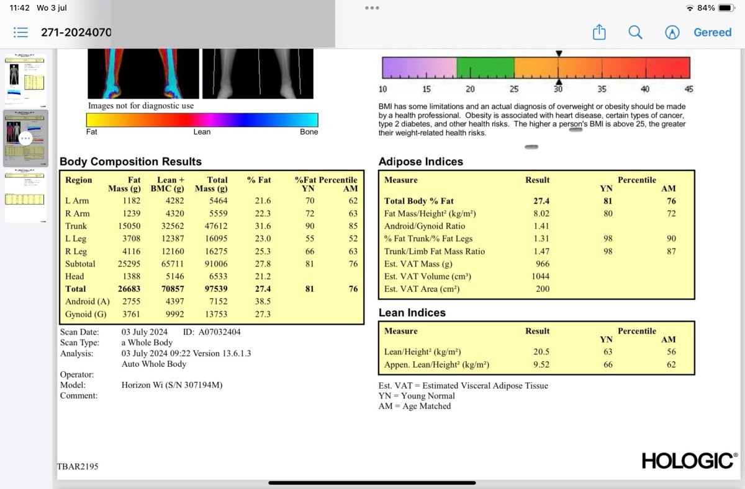
Task: Open the three-dot multitasking menu at top
Action: point(372,8)
